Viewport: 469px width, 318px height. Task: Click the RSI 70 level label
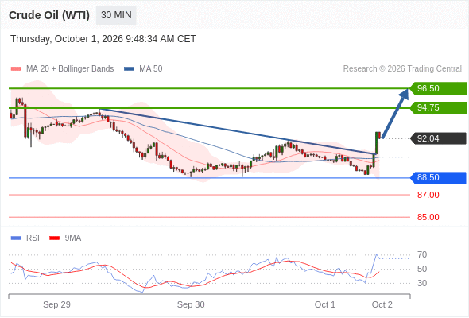[422, 255]
